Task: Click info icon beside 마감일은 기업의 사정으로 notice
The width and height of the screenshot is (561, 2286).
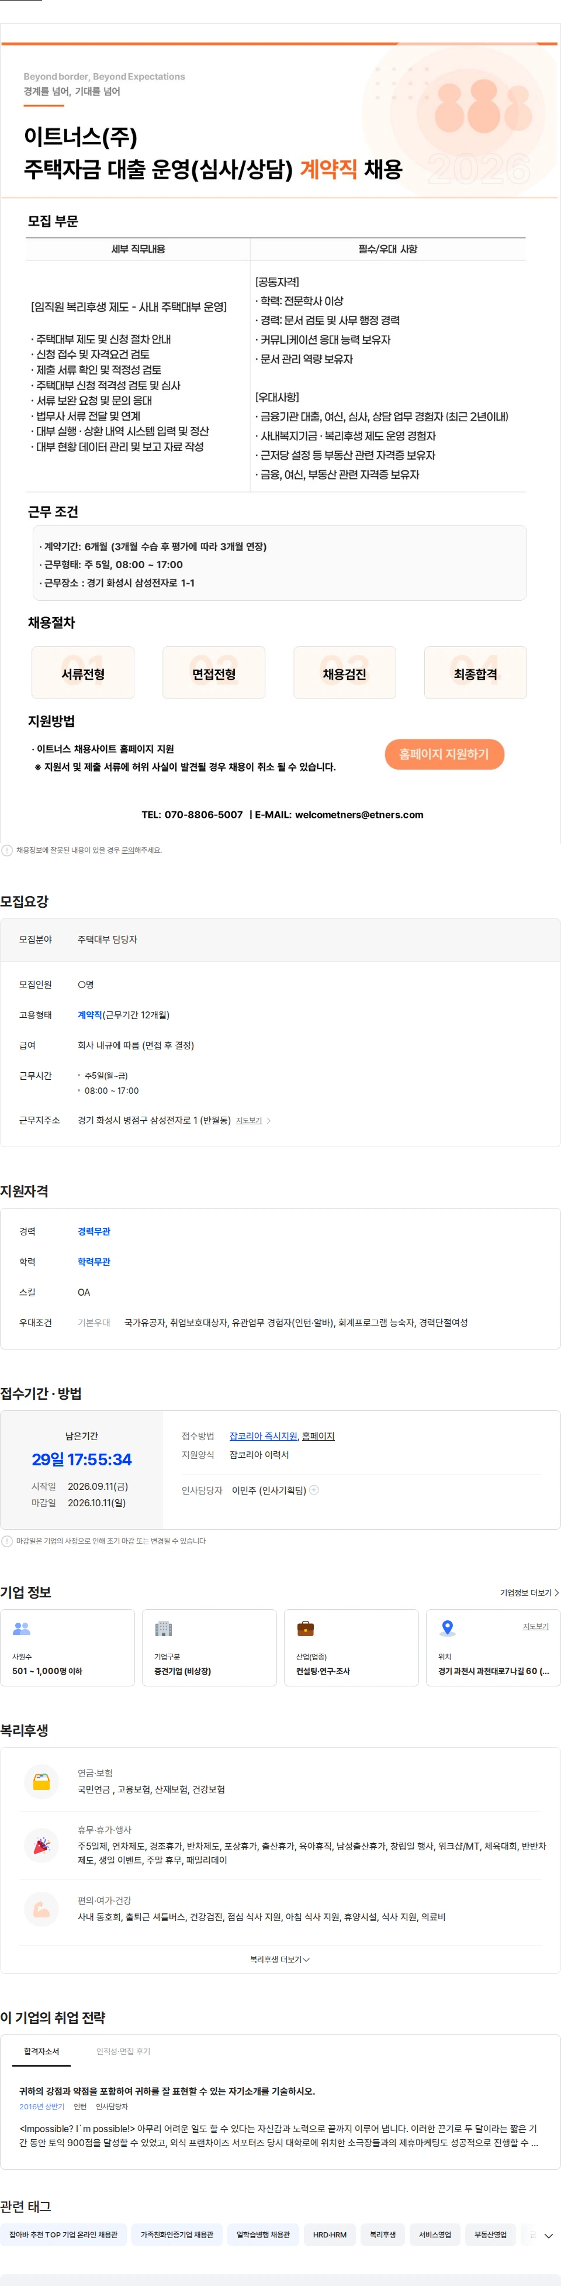Action: tap(7, 1541)
